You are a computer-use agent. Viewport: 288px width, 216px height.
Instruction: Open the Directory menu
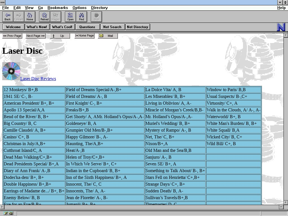point(99,8)
